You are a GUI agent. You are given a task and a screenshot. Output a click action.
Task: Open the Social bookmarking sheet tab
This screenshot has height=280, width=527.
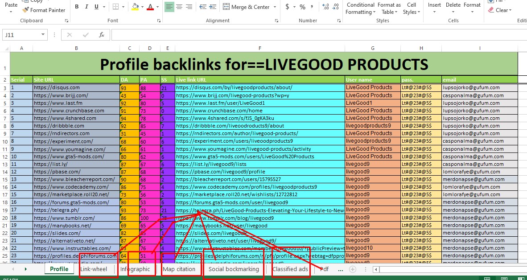[x=234, y=269]
